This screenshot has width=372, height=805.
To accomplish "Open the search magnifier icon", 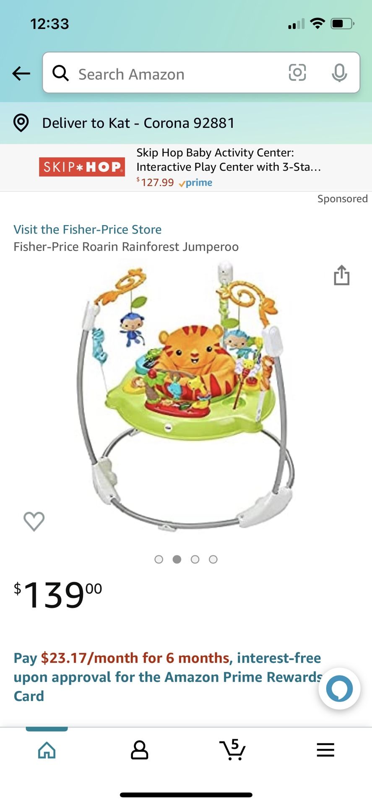I will pyautogui.click(x=61, y=73).
